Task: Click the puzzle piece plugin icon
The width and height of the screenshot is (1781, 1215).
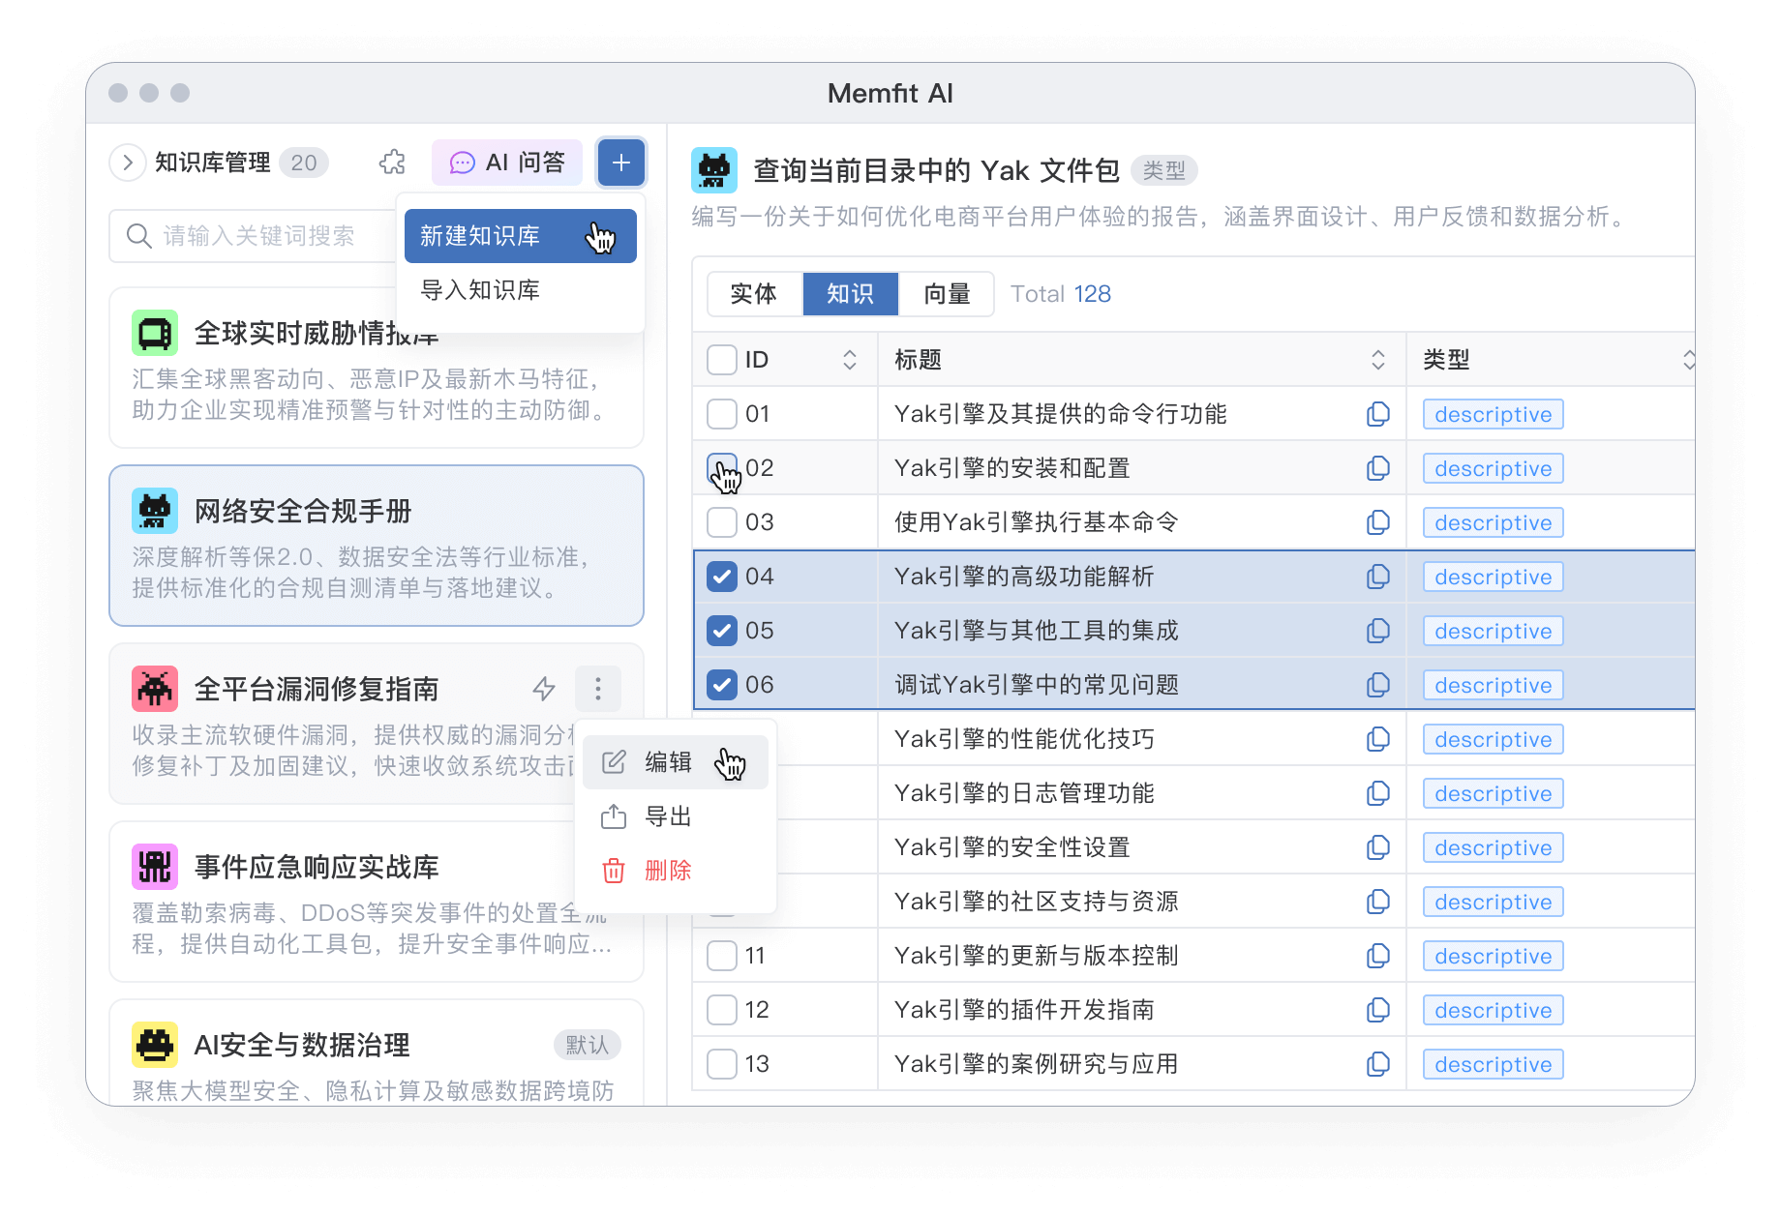Action: 392,163
